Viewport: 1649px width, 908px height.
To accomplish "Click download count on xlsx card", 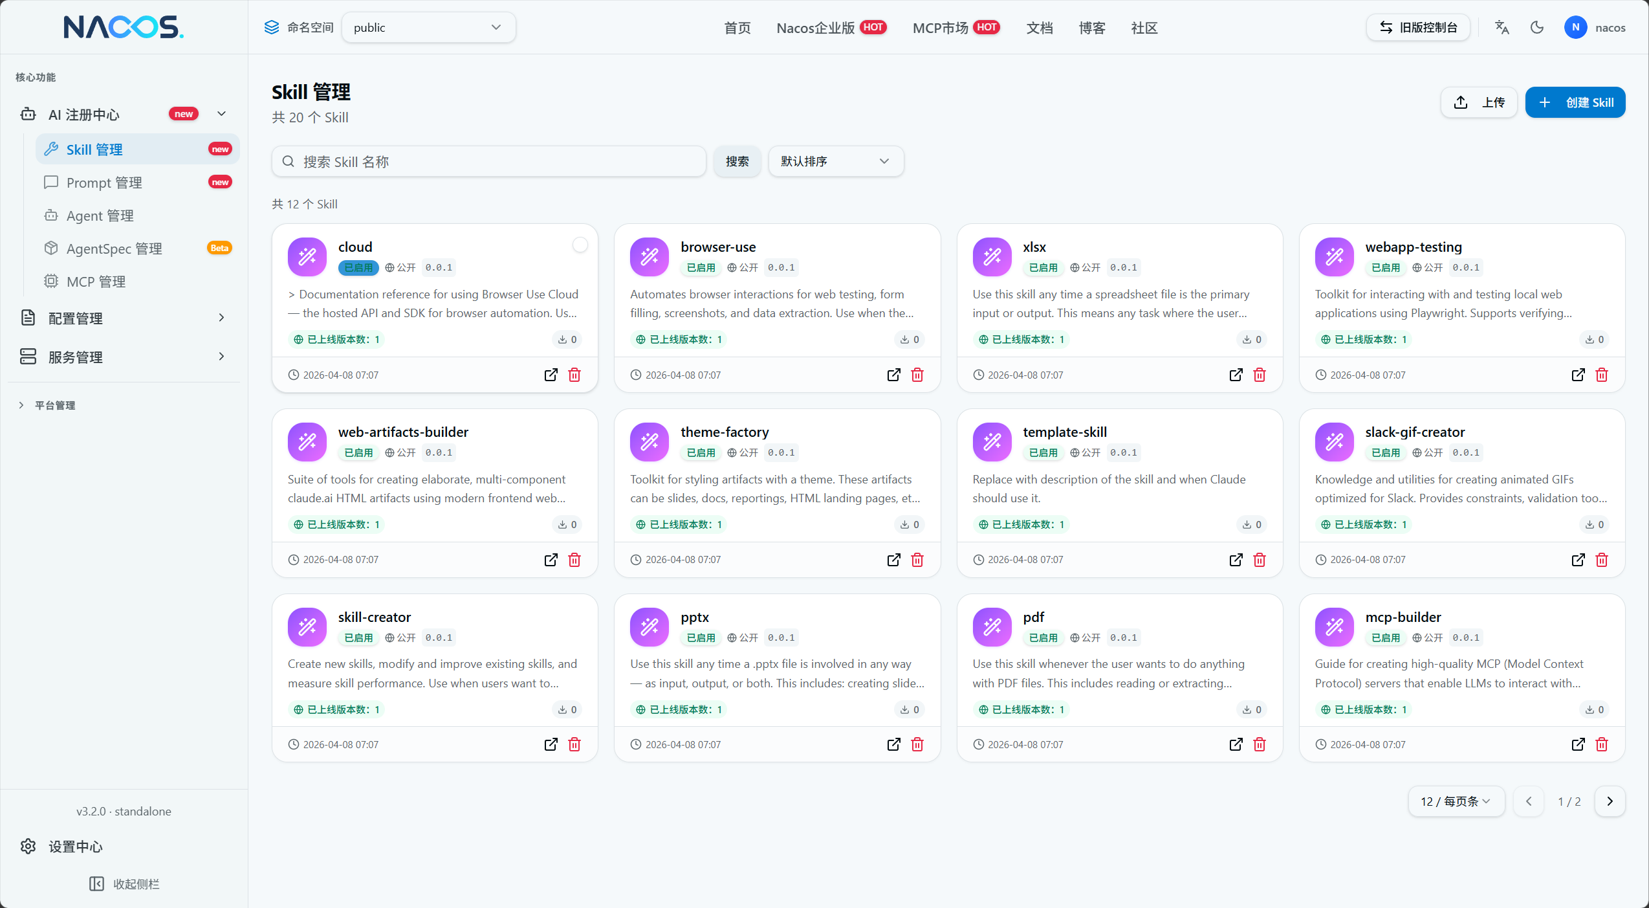I will coord(1252,339).
